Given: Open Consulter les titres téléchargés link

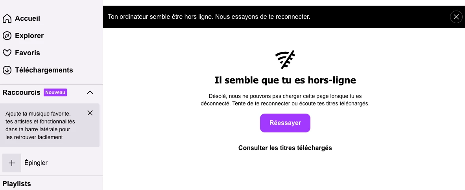Looking at the screenshot, I should (285, 148).
